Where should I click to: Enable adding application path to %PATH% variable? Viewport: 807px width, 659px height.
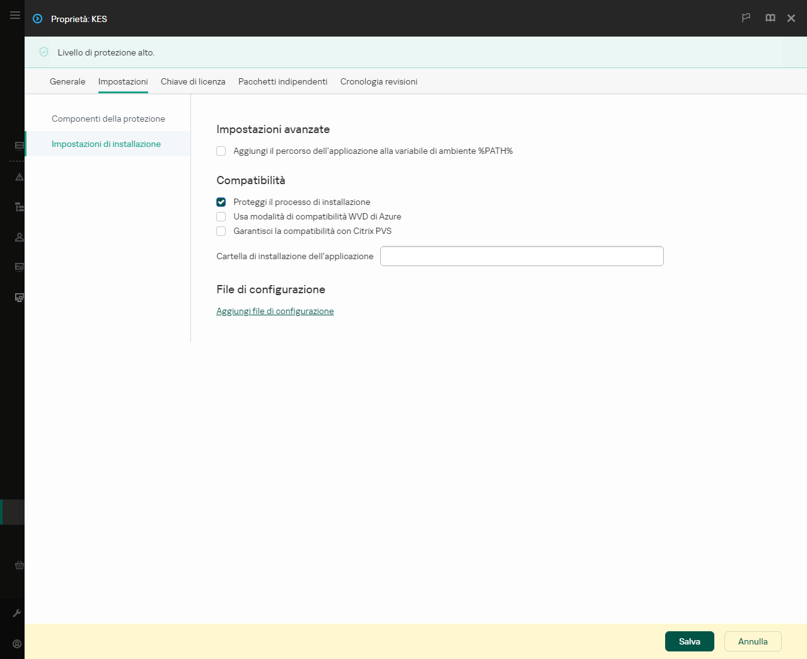221,151
